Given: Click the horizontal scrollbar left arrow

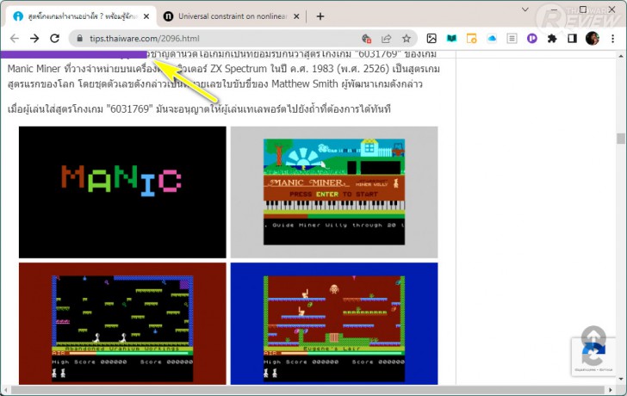Looking at the screenshot, I should 5,390.
